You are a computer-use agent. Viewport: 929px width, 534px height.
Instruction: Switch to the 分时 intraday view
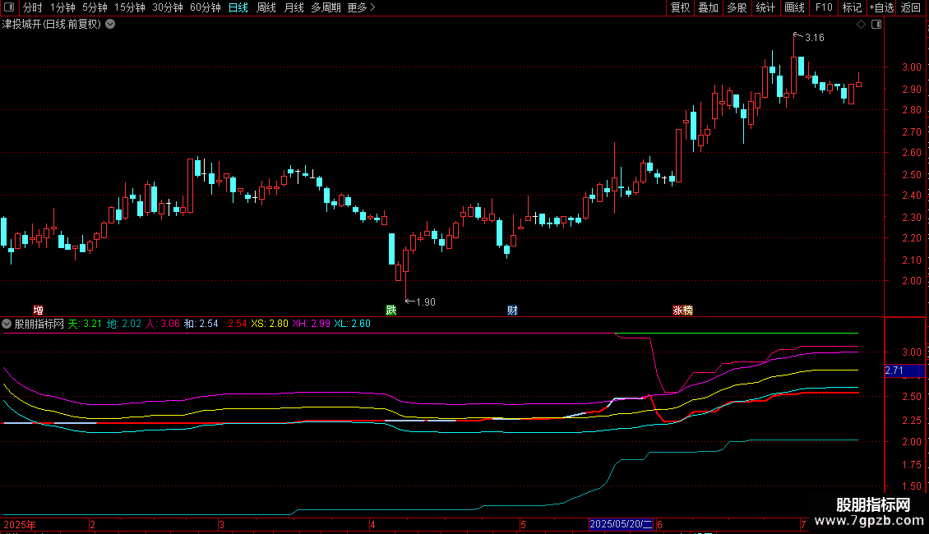pos(32,7)
